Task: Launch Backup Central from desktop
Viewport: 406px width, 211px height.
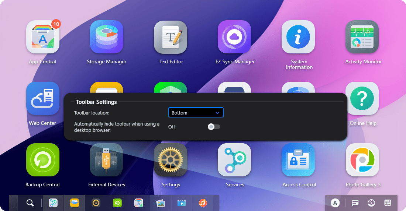Action: 43,160
